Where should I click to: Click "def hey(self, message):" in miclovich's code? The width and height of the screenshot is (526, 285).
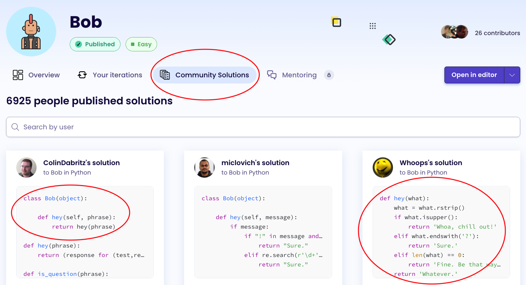click(257, 217)
